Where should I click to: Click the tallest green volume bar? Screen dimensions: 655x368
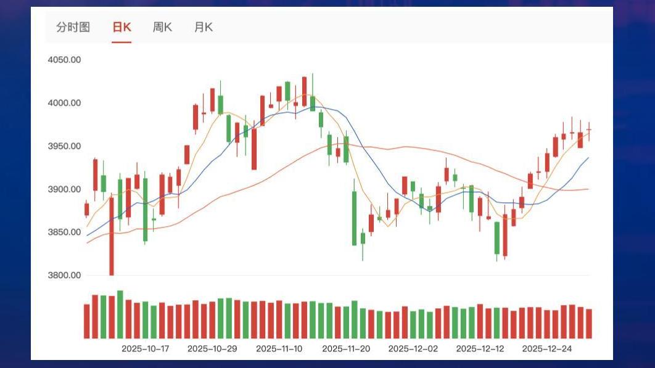click(x=120, y=314)
